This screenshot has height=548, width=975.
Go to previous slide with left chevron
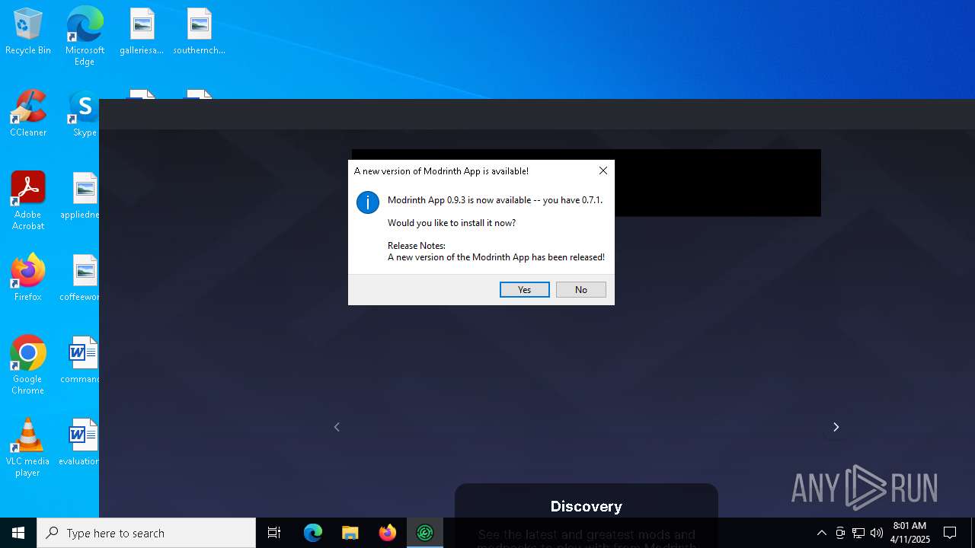(337, 427)
